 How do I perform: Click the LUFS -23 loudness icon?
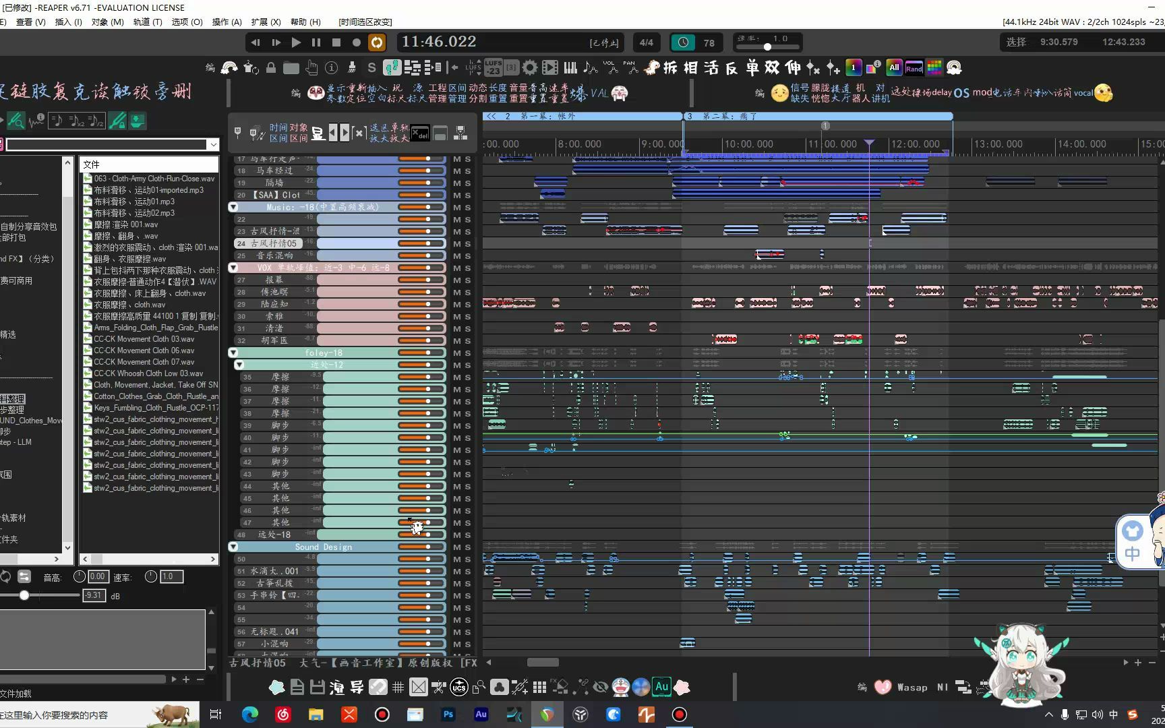(x=493, y=67)
